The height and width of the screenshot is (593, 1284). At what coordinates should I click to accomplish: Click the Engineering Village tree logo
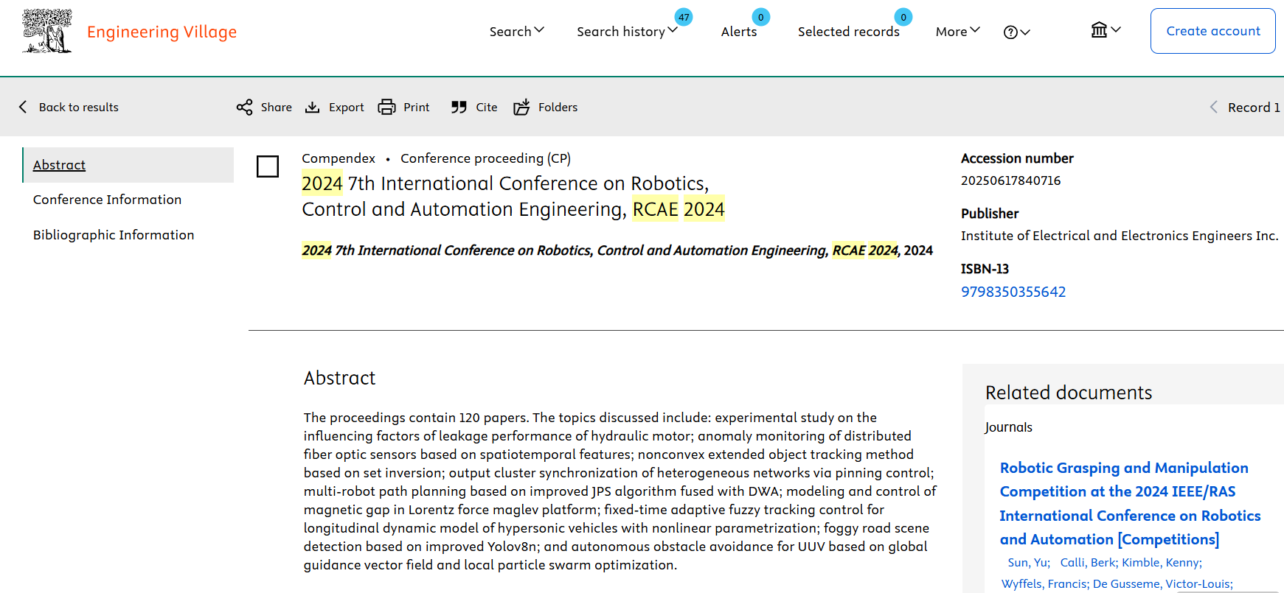tap(47, 31)
